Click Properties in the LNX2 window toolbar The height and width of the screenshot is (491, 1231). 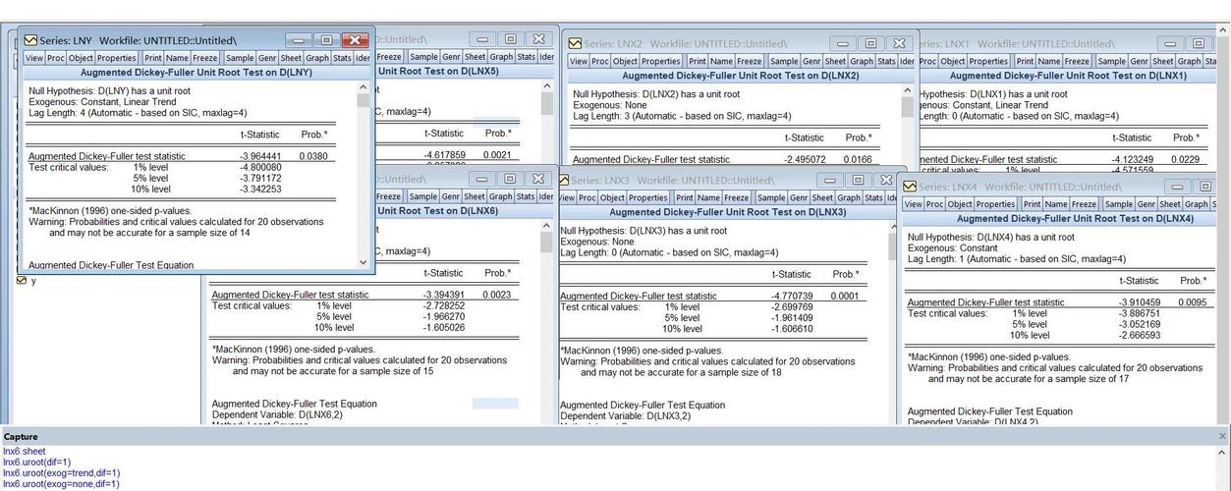660,61
